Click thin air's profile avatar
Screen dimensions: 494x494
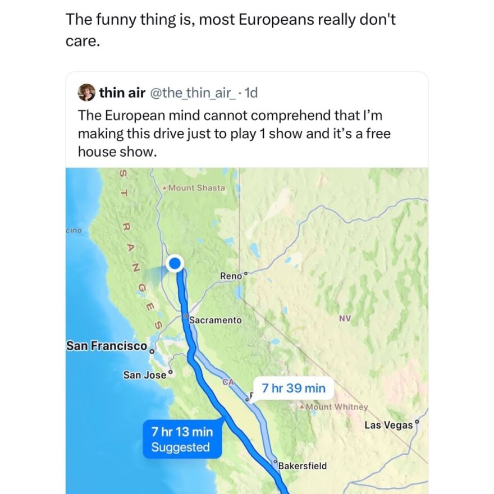pos(88,93)
